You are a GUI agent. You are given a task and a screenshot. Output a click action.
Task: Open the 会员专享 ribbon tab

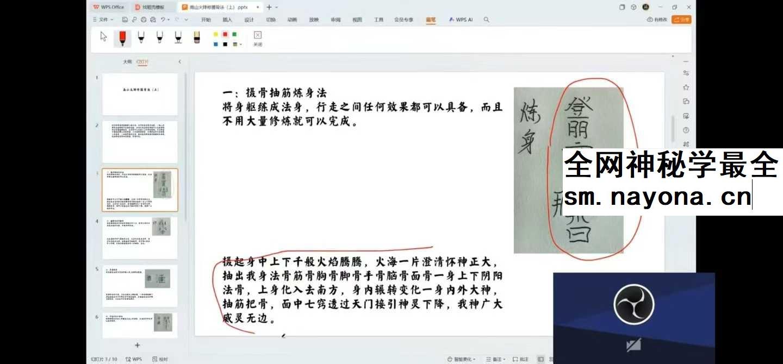point(403,20)
